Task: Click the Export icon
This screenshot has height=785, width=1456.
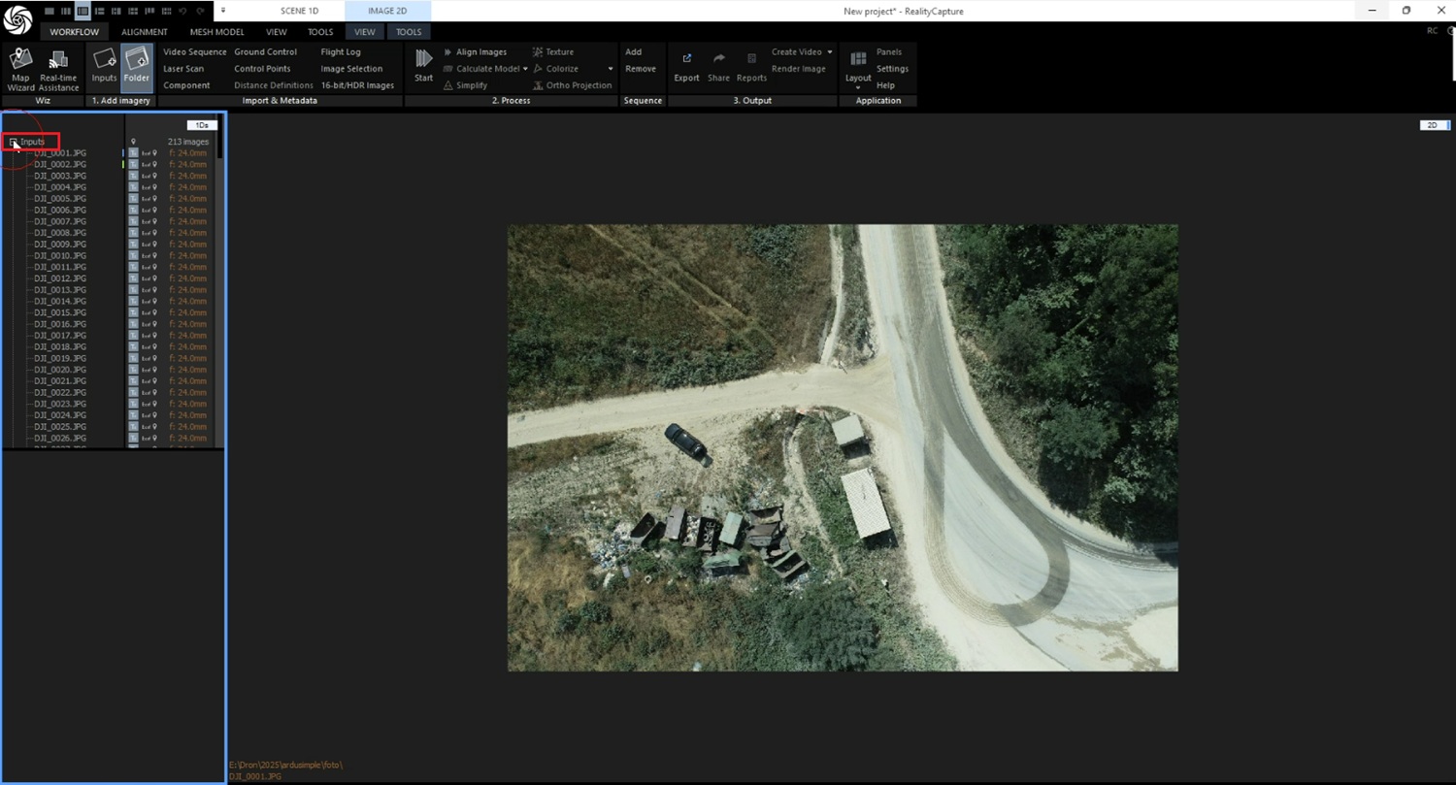Action: pos(686,67)
